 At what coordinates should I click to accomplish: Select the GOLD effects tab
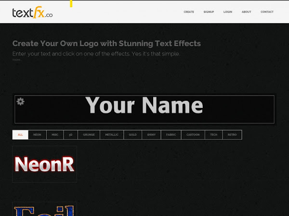[x=133, y=134]
